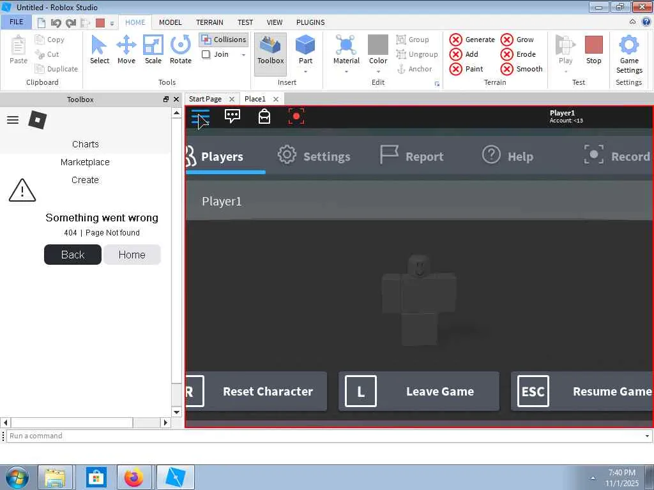Click the Reset Character button
Screen dimensions: 654x490
pos(256,391)
